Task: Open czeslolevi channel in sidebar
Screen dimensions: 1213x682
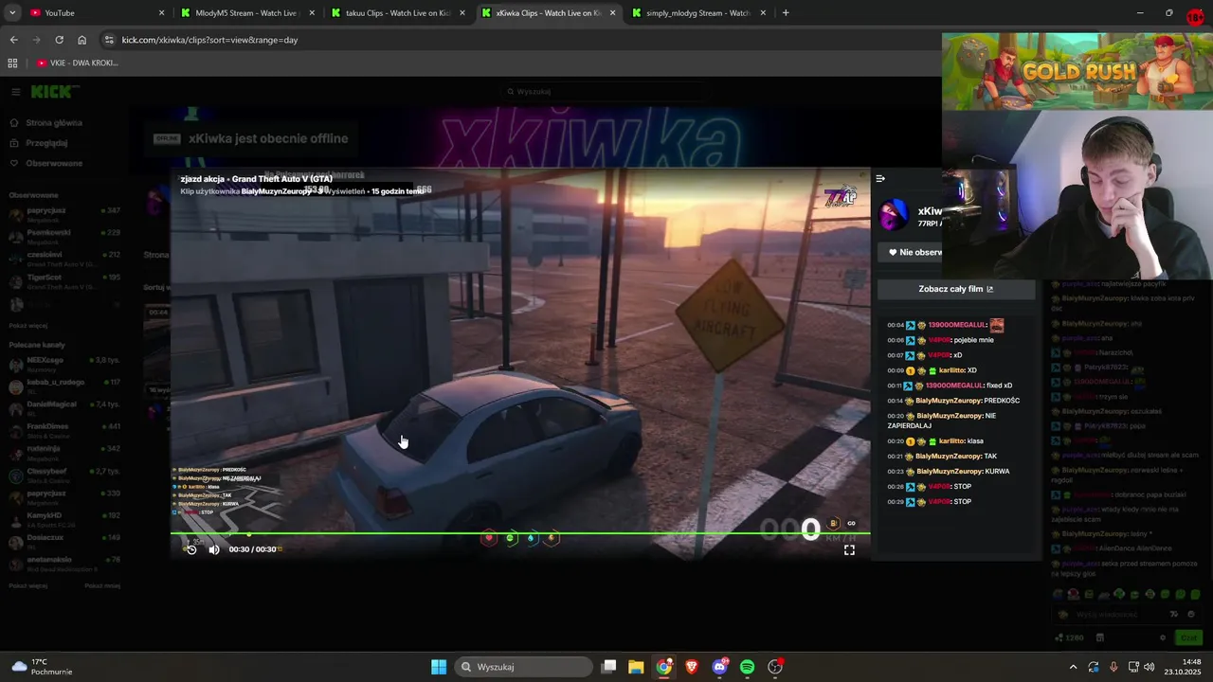Action: point(63,258)
